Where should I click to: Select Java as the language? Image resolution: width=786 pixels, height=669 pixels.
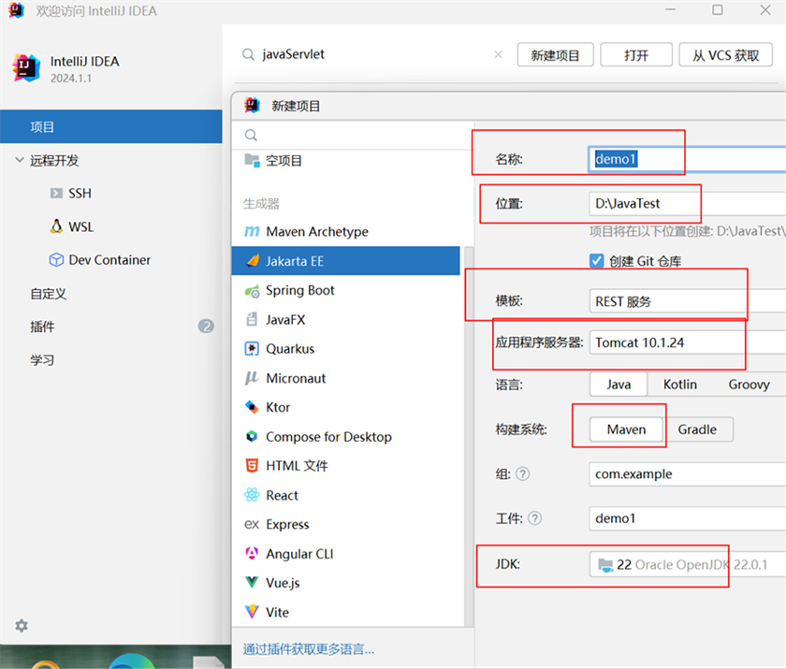(619, 385)
